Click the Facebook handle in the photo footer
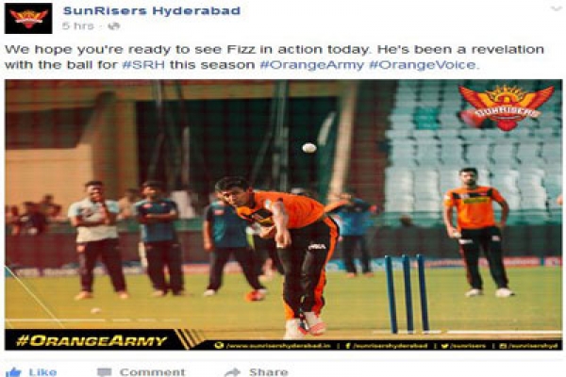The image size is (566, 377). pos(386,346)
